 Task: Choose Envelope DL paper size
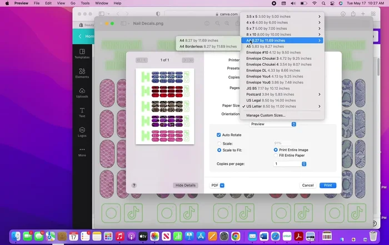(282, 70)
